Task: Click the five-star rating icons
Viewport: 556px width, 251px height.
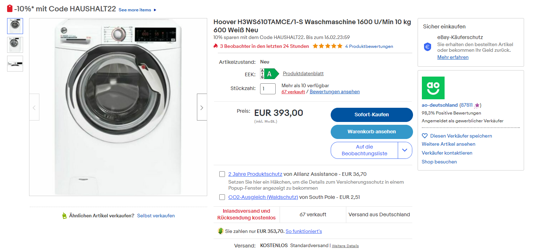Action: pyautogui.click(x=327, y=46)
